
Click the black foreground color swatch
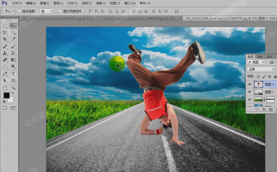click(6, 95)
